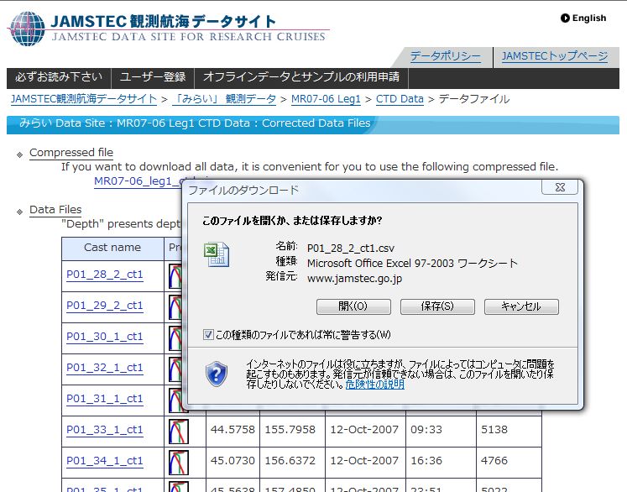Go to the データポリシー tab

[445, 56]
